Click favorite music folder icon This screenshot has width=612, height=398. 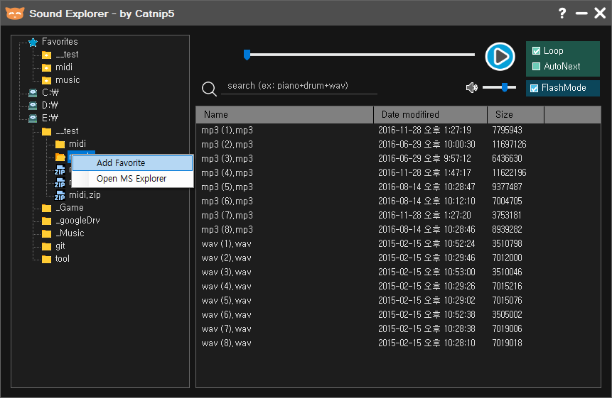tap(46, 81)
